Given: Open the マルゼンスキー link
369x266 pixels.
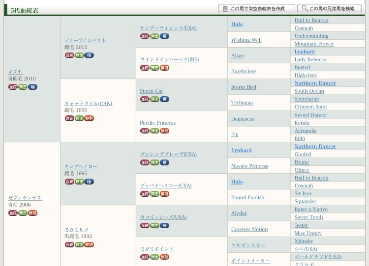Looking at the screenshot, I should pos(248,245).
